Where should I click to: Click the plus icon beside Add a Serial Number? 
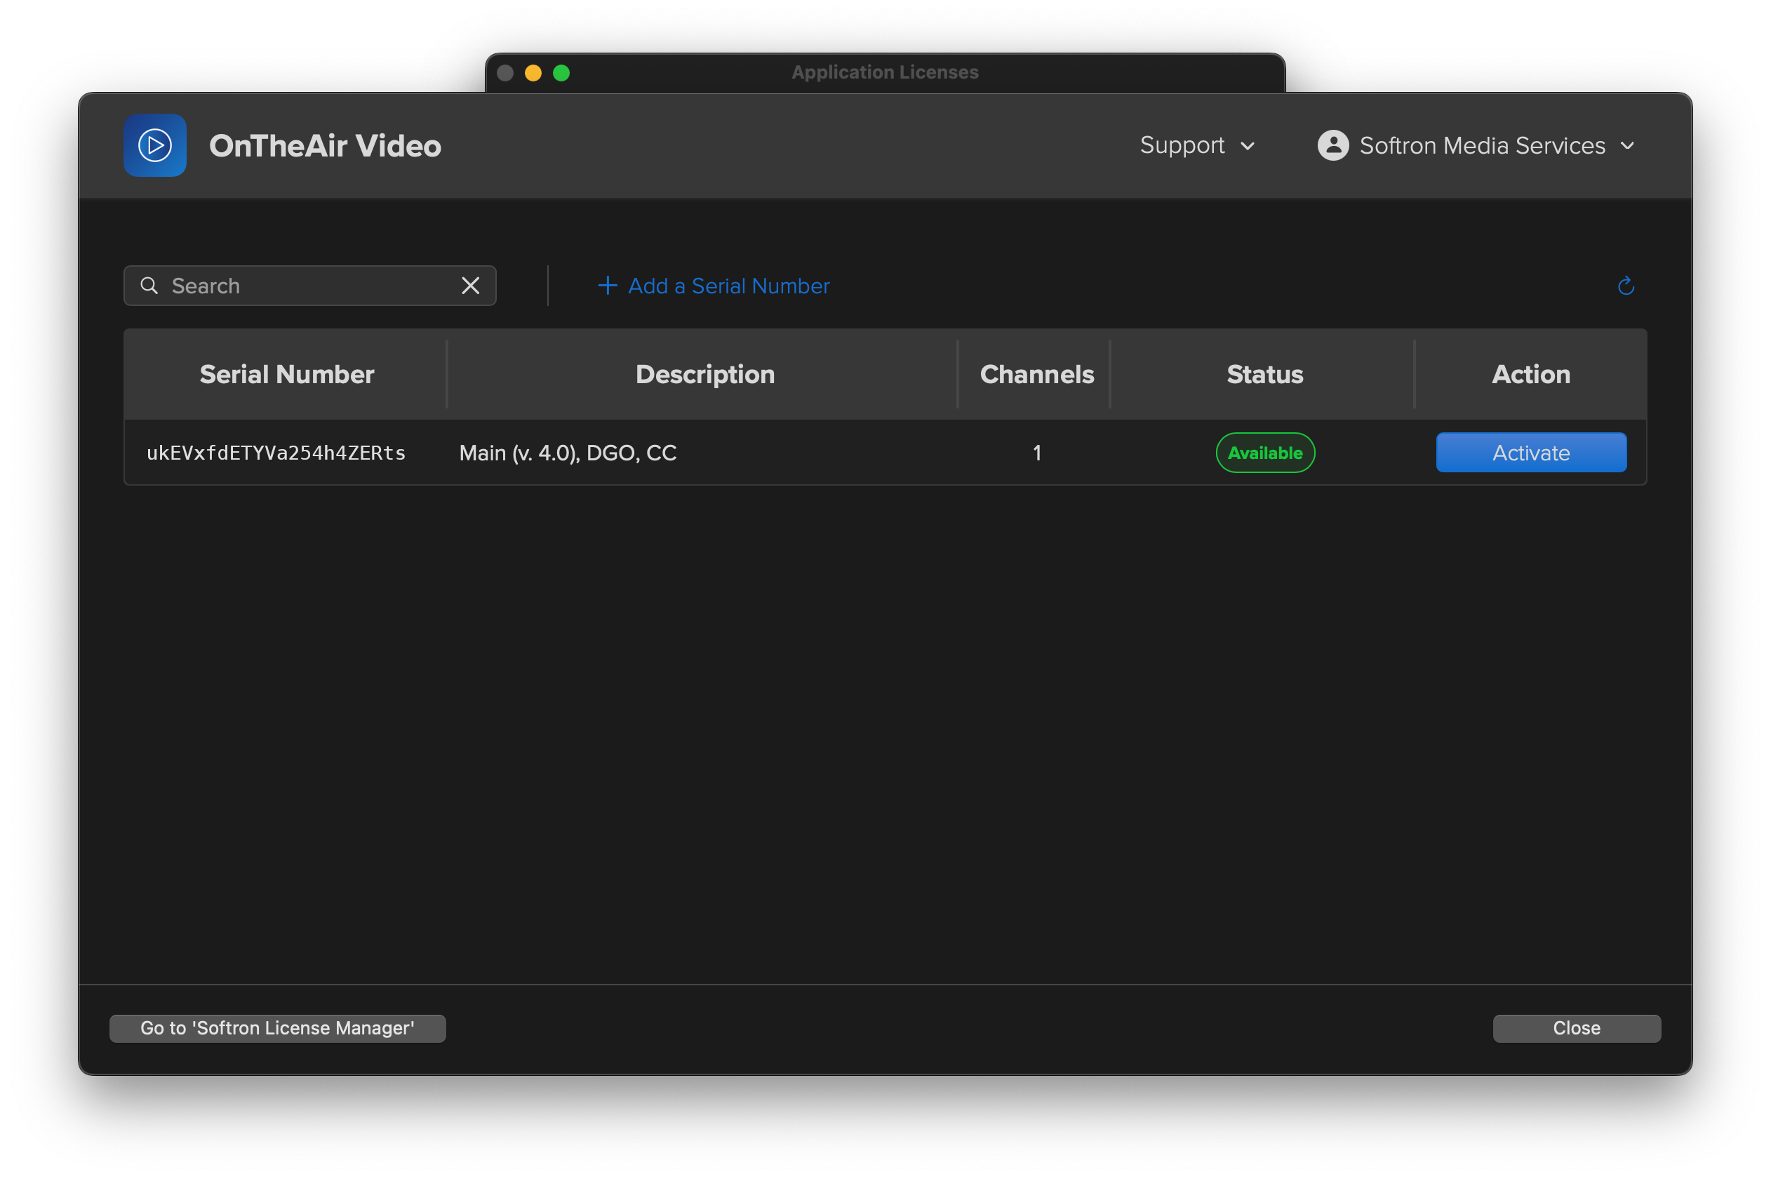tap(608, 286)
